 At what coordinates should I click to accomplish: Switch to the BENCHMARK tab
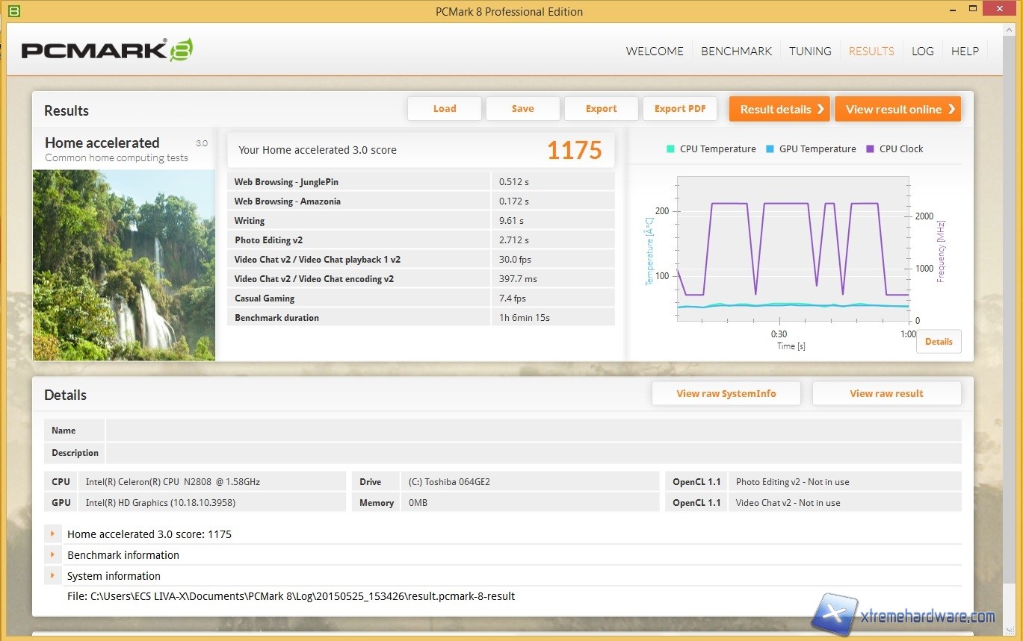click(736, 51)
